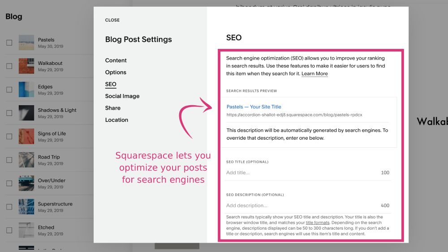Click the Pastels May 30, 2019 date
The width and height of the screenshot is (448, 252).
[51, 46]
